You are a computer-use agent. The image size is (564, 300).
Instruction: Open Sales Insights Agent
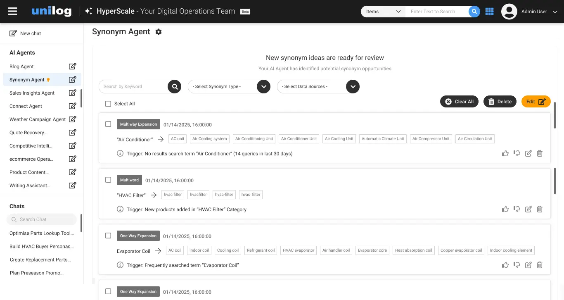(x=32, y=93)
